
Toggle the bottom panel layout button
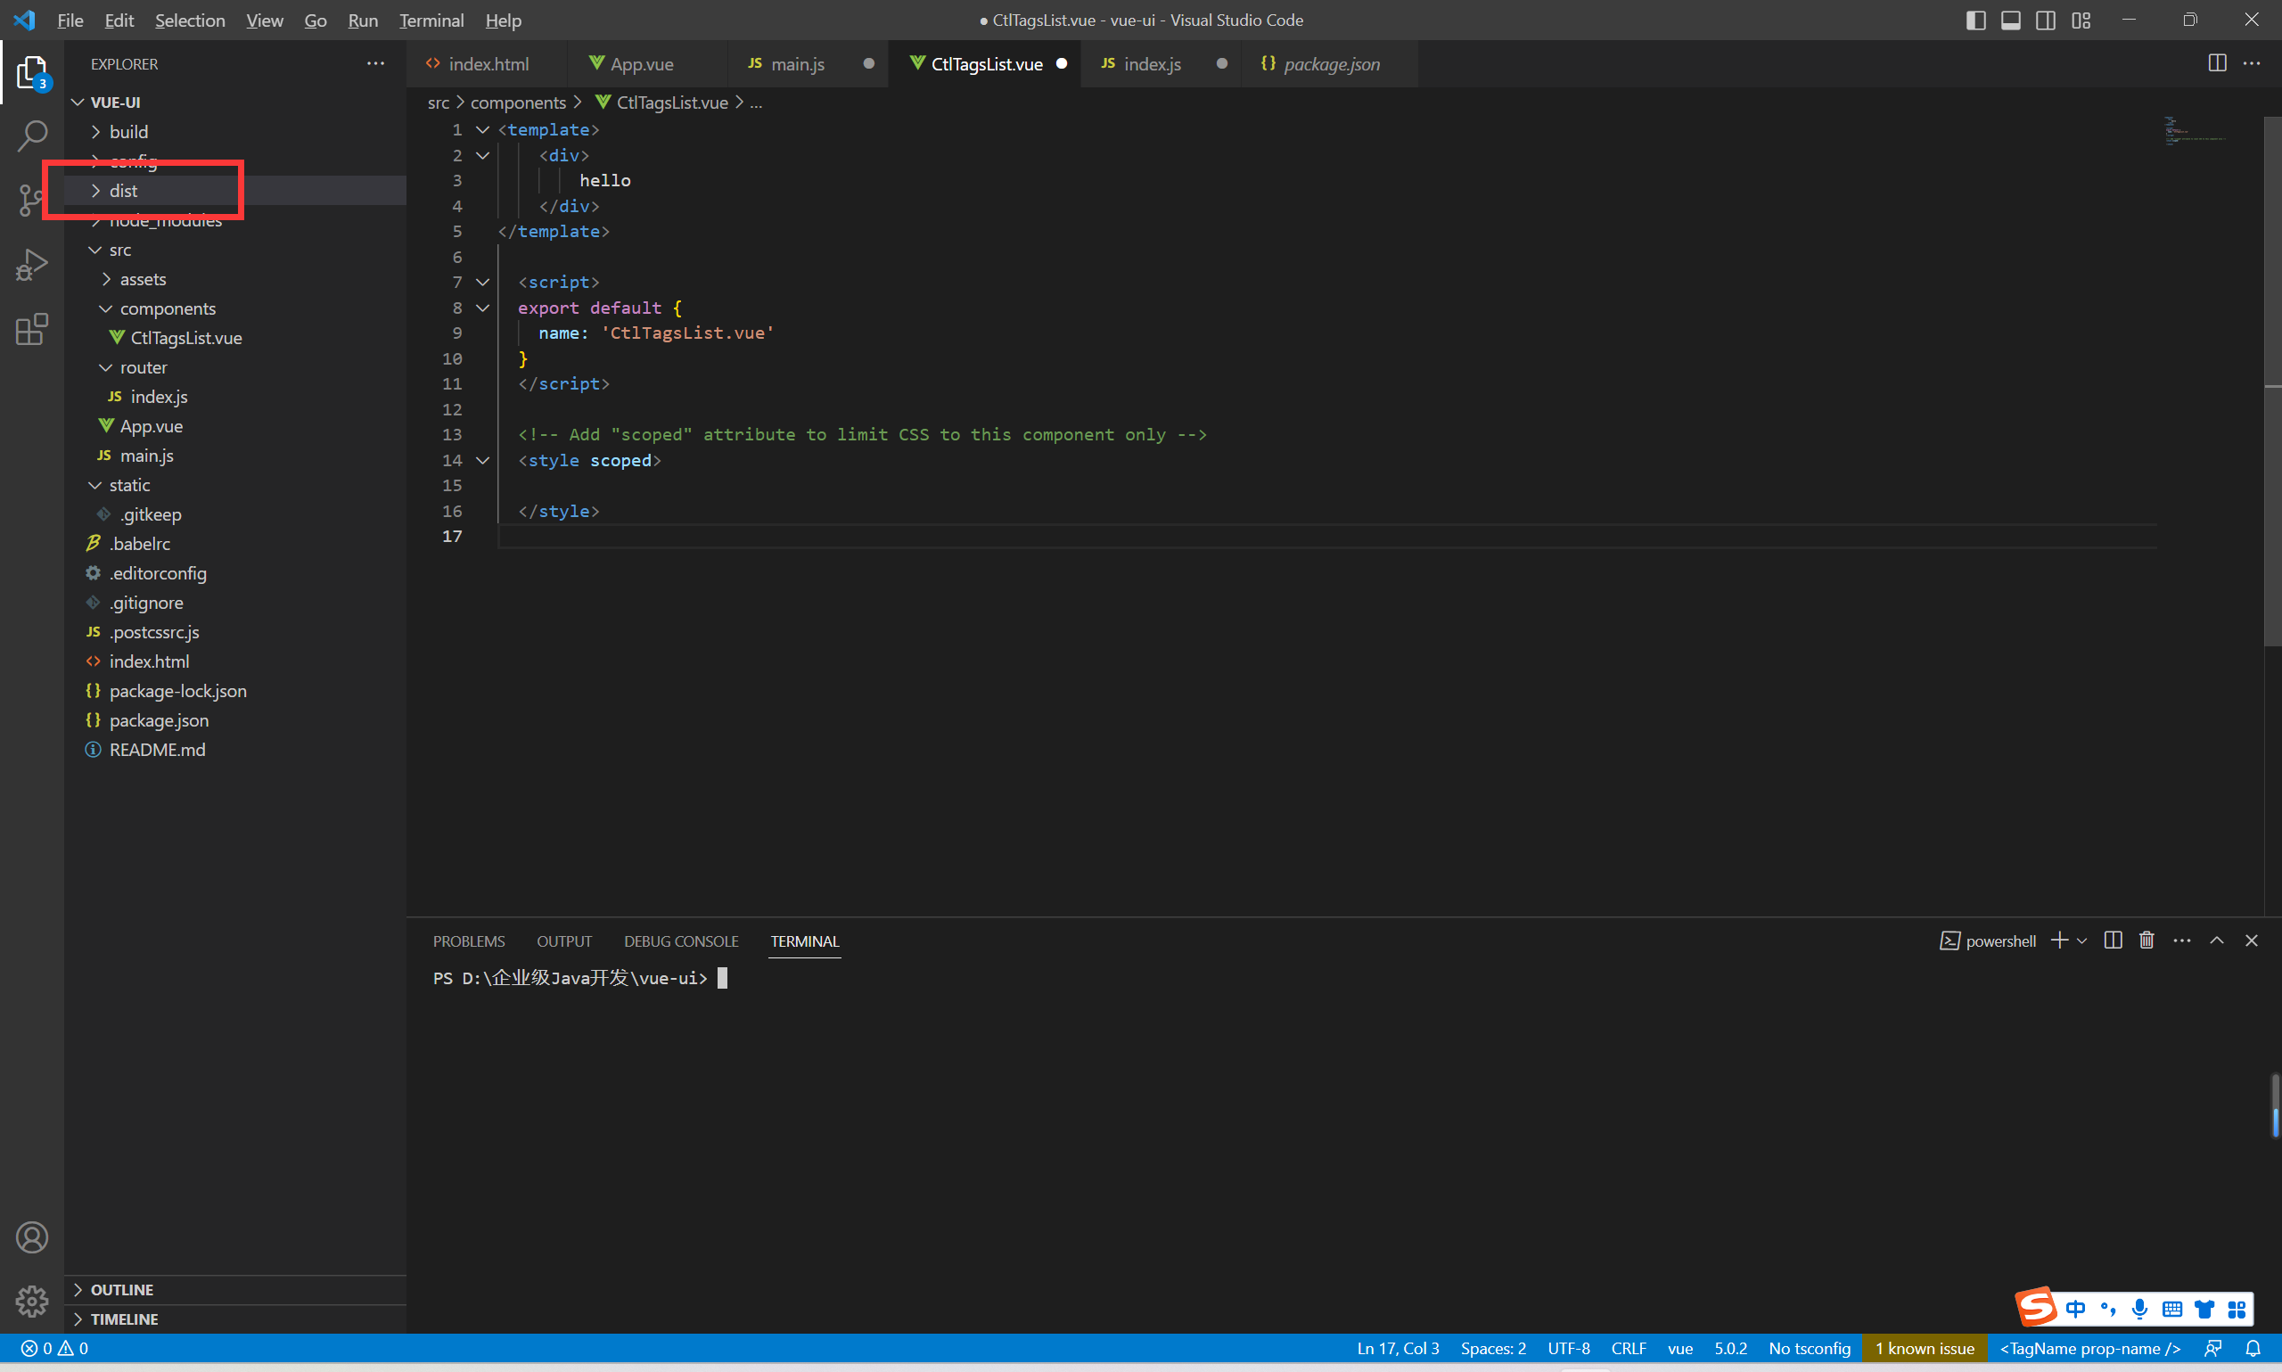coord(2010,21)
